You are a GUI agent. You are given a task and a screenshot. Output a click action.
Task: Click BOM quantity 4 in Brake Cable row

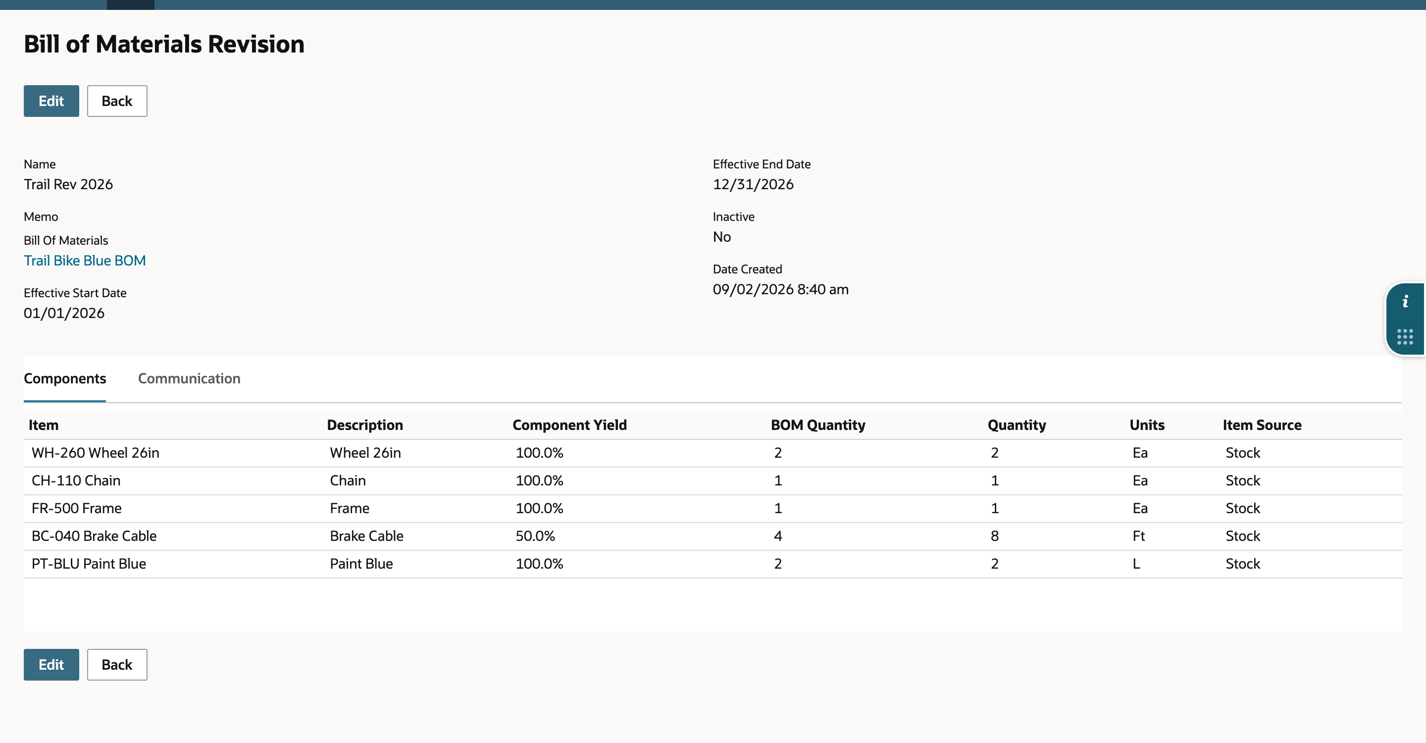[x=778, y=536]
